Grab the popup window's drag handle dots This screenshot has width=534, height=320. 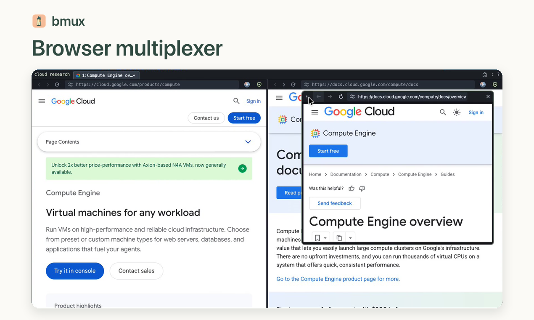pyautogui.click(x=308, y=96)
